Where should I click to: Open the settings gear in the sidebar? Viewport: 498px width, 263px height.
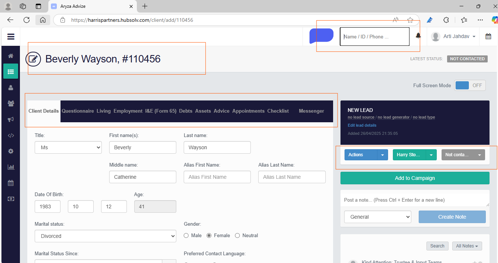[x=11, y=151]
